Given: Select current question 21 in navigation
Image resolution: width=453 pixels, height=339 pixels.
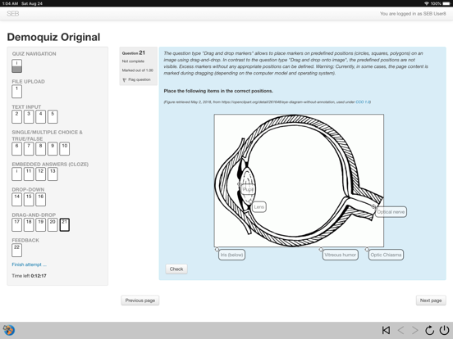Looking at the screenshot, I should pos(65,225).
